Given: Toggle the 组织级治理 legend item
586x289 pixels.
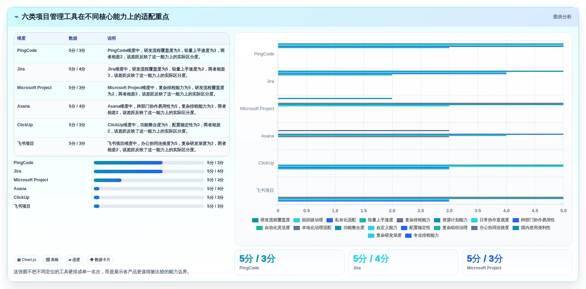Looking at the screenshot, I should pyautogui.click(x=308, y=220).
